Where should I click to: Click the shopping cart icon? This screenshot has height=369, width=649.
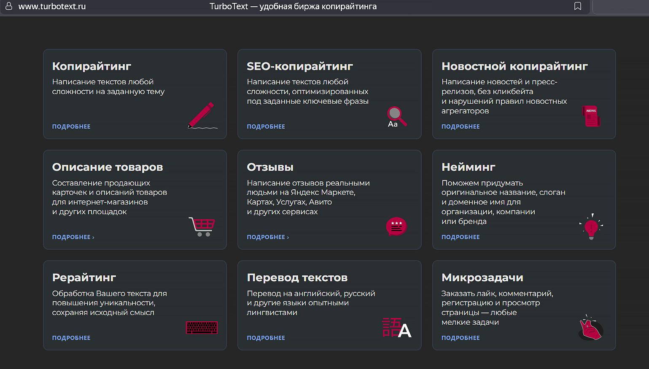(x=202, y=226)
